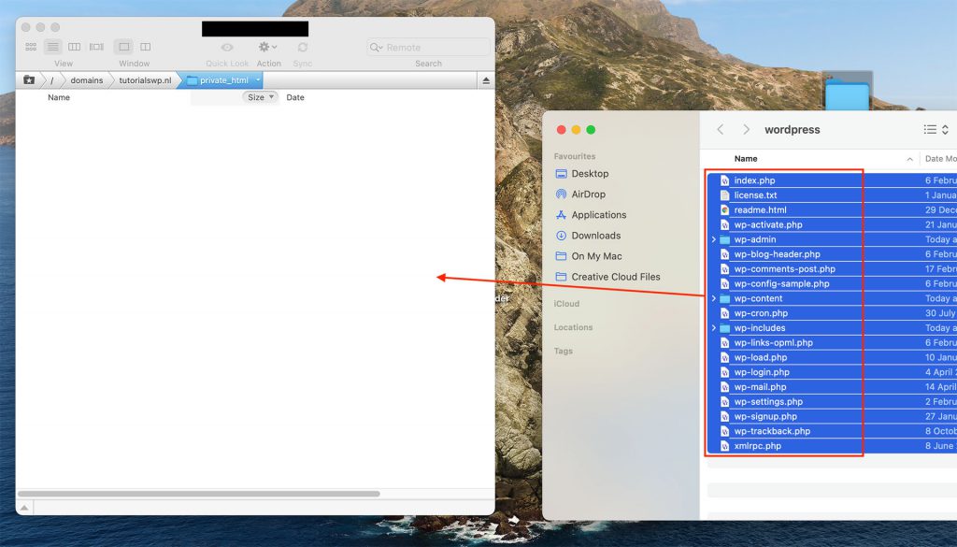Click the wp-content folder icon
The width and height of the screenshot is (957, 547).
point(724,298)
